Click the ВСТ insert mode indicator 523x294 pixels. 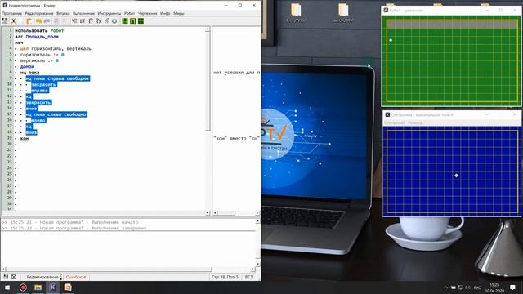(x=248, y=277)
